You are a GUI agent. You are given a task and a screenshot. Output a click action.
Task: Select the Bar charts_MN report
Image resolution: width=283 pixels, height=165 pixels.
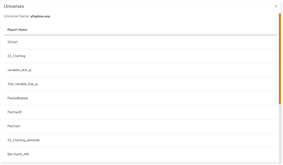(18, 154)
